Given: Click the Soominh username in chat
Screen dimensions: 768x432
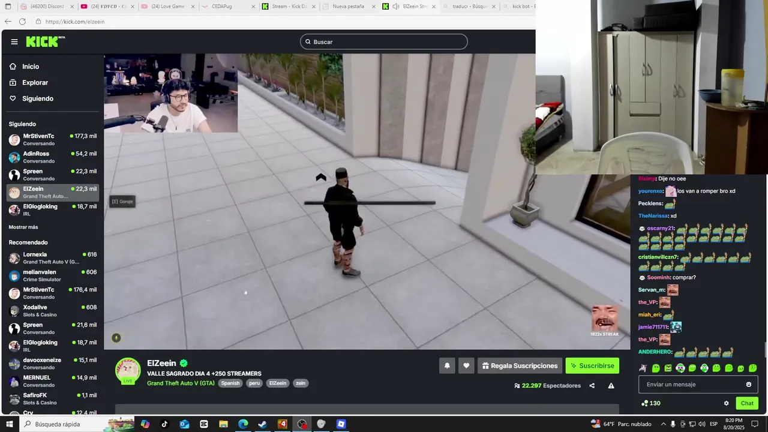Looking at the screenshot, I should tap(658, 278).
